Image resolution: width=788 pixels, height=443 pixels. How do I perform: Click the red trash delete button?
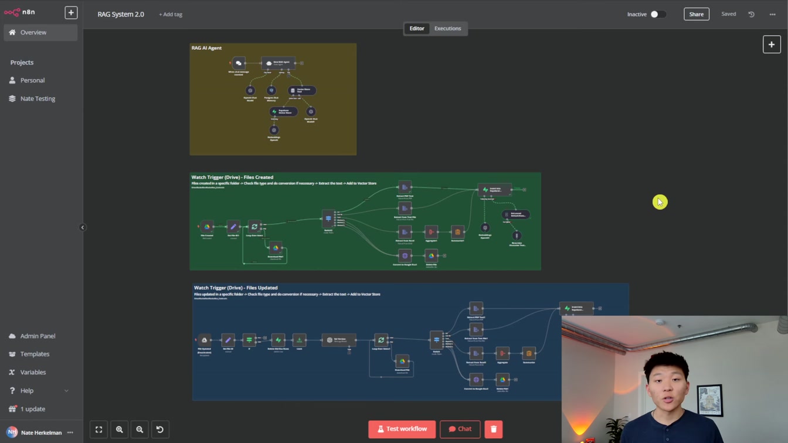pos(494,429)
